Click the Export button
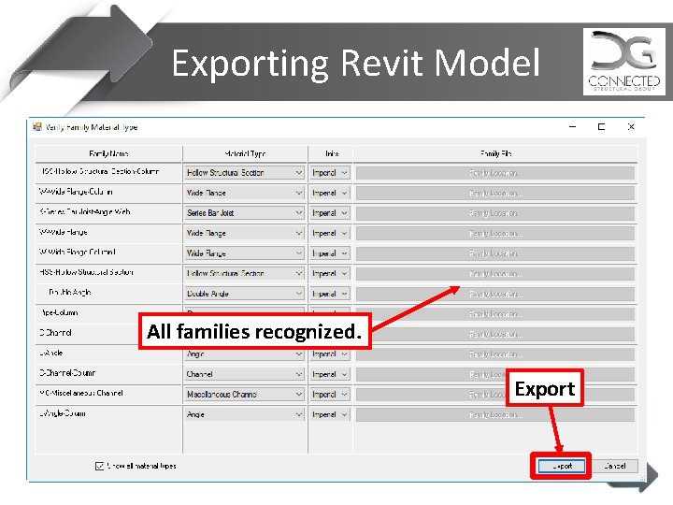 (562, 466)
